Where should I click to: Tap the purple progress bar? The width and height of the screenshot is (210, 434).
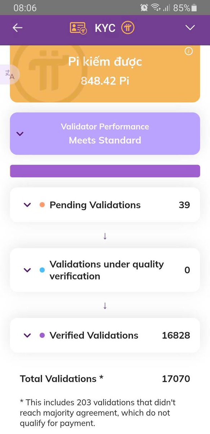tap(105, 171)
